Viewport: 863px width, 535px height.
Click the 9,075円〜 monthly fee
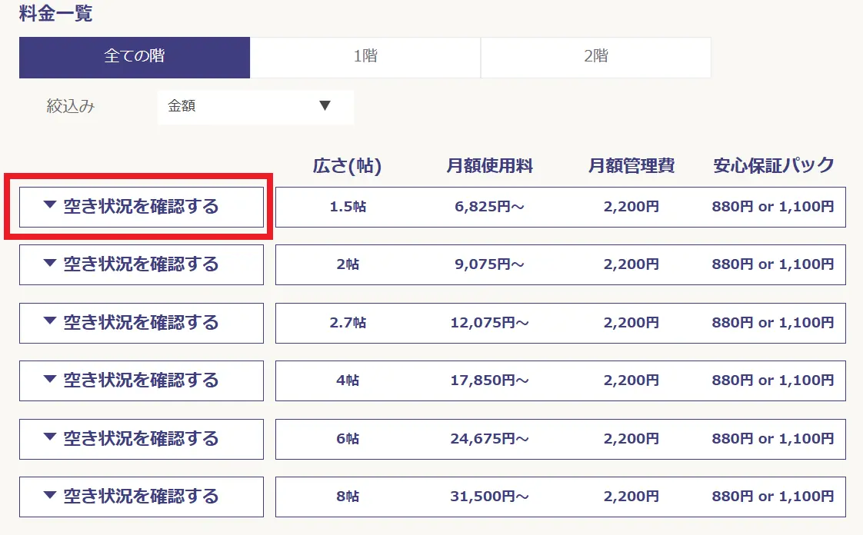(x=489, y=264)
